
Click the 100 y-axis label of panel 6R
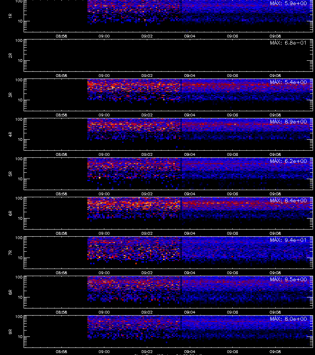pos(19,198)
